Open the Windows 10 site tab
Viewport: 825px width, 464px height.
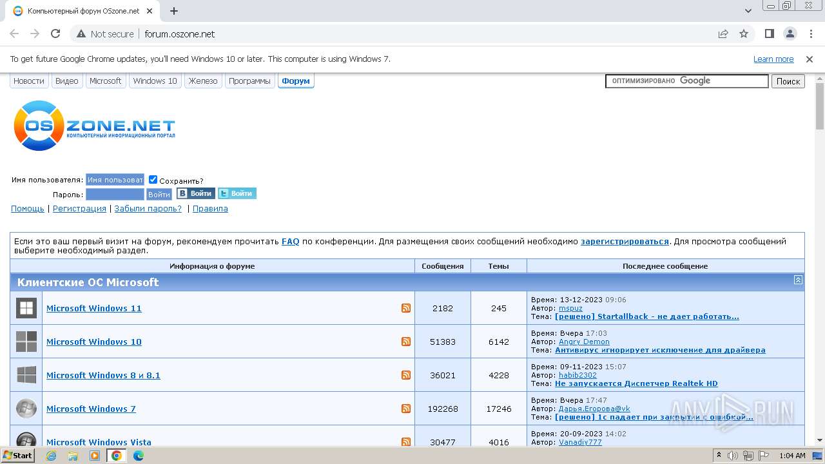tap(155, 81)
